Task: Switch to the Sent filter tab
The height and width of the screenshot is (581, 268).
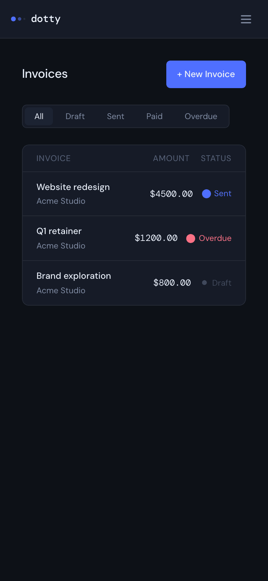Action: click(115, 116)
